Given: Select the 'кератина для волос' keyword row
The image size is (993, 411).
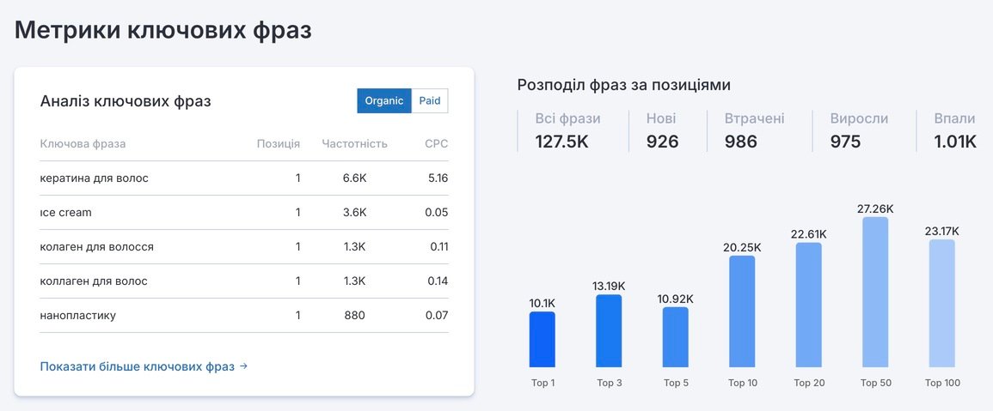Looking at the screenshot, I should point(244,178).
